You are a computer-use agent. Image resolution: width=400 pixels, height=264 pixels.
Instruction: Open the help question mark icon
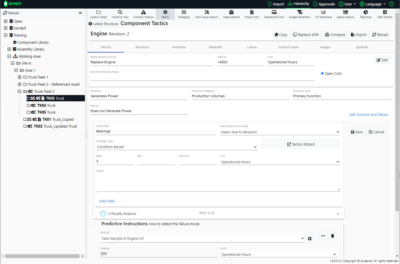(392, 4)
